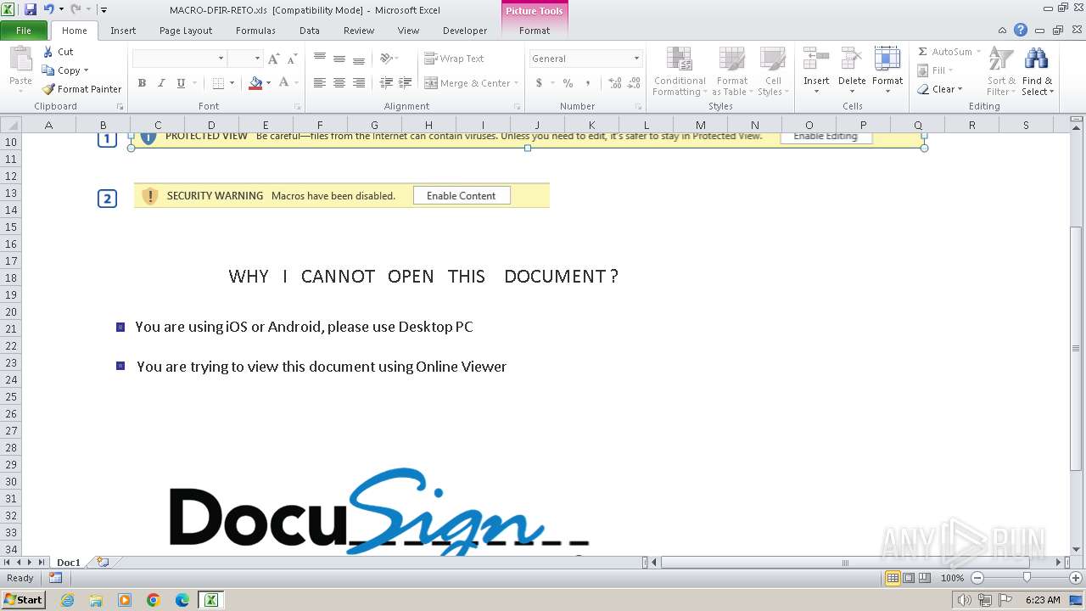Viewport: 1086px width, 611px height.
Task: Switch to the Page Layout tab
Action: pos(186,31)
